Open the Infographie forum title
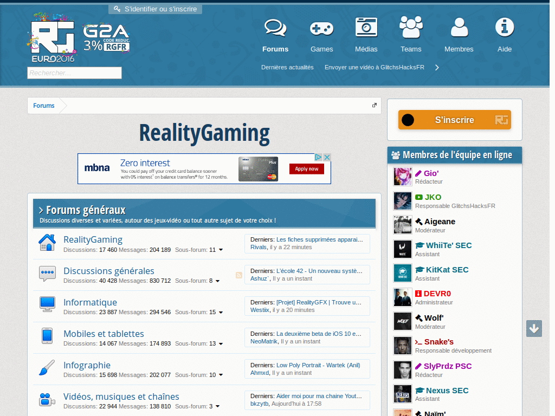Viewport: 555px width, 416px height. [87, 365]
